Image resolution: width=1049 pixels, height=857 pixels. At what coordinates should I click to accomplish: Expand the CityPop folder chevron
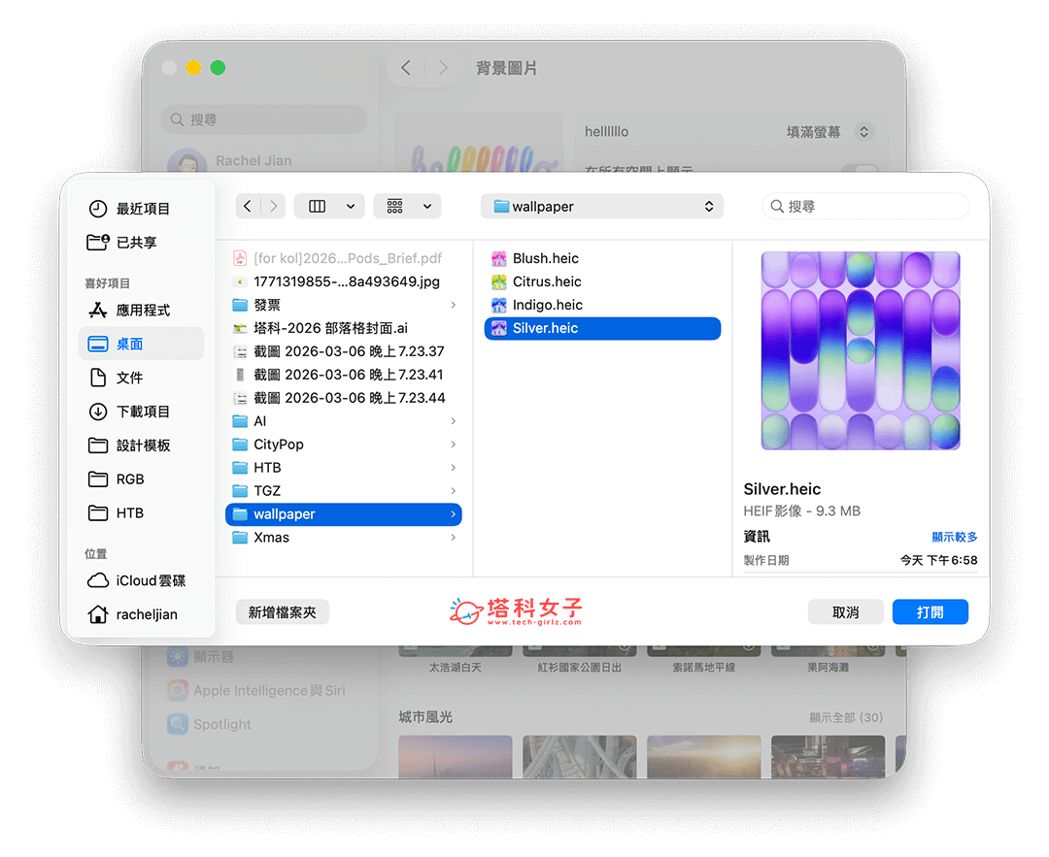pos(453,444)
